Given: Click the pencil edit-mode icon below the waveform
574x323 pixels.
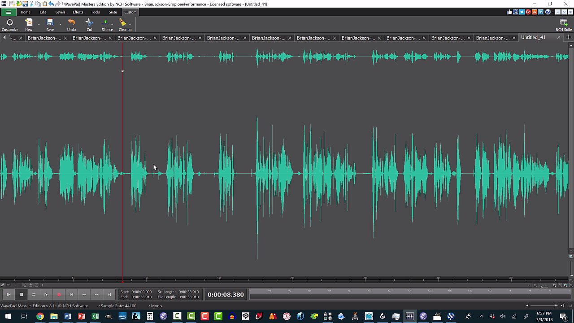Looking at the screenshot, I should click(x=3, y=285).
